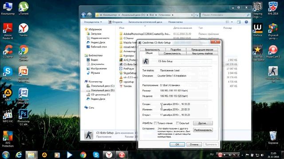The height and width of the screenshot is (159, 284).
Task: Open Photoshop CC x64 desktop shortcut
Action: pyautogui.click(x=24, y=117)
